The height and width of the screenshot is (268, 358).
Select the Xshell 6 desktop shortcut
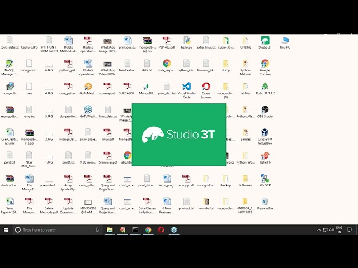(265, 157)
